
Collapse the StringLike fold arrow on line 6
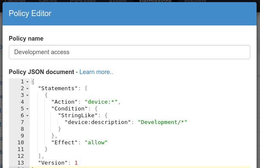coord(27,116)
